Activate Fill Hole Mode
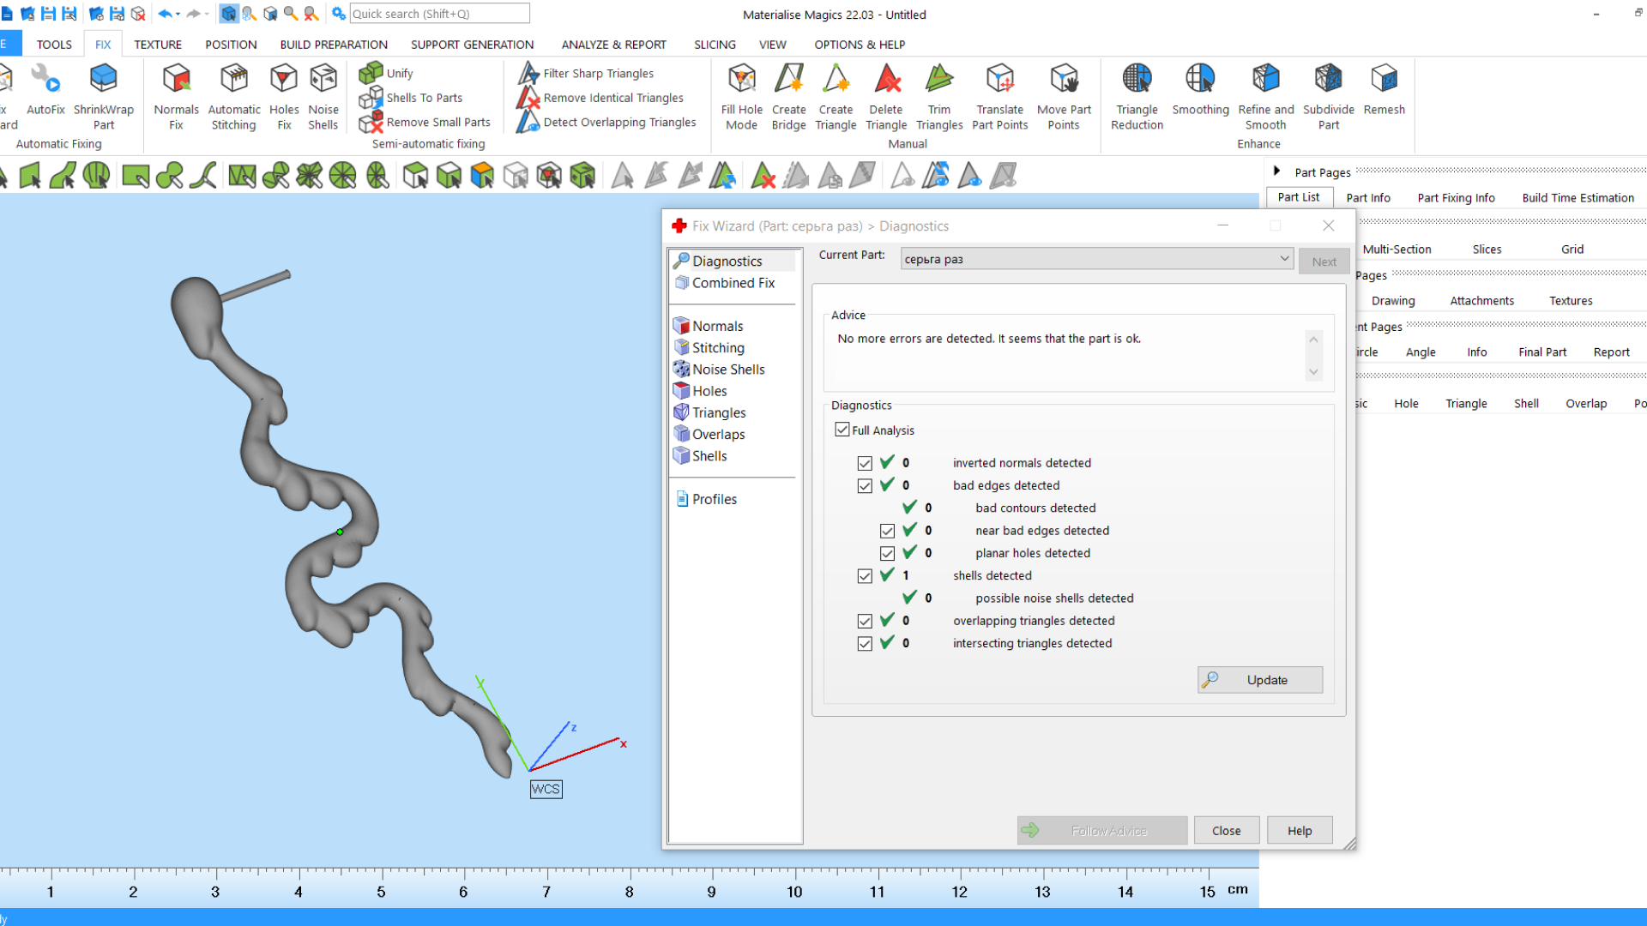This screenshot has height=926, width=1647. pyautogui.click(x=741, y=96)
